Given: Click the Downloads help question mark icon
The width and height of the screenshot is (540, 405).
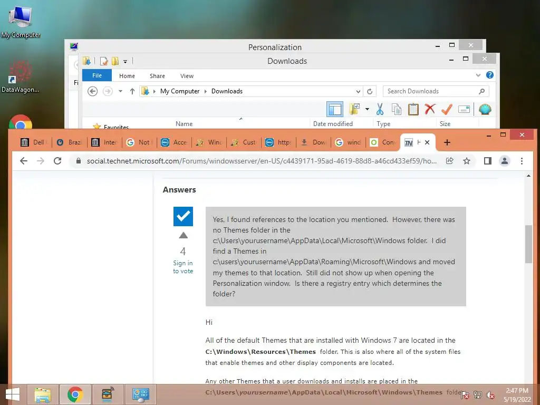Looking at the screenshot, I should pyautogui.click(x=489, y=75).
